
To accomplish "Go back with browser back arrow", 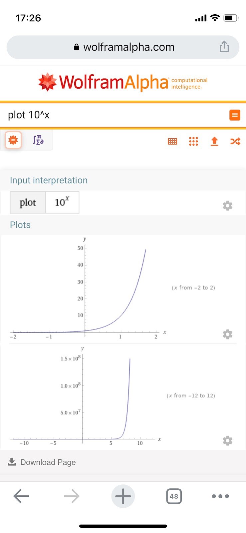I will tap(21, 496).
